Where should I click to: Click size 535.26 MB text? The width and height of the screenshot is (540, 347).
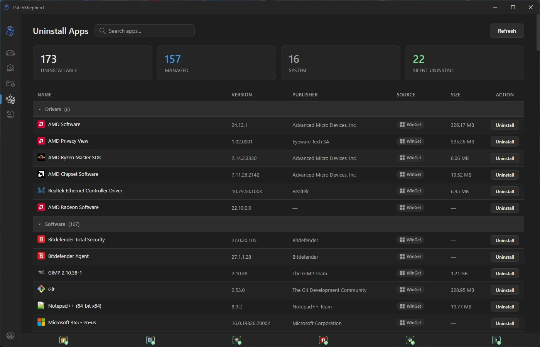(x=462, y=142)
